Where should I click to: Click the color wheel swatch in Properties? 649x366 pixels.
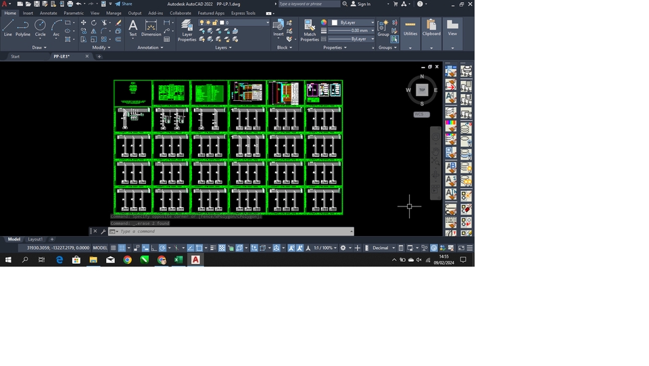324,22
